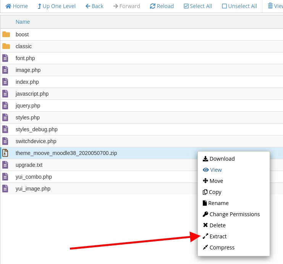Open Change Permissions menu entry
Image resolution: width=283 pixels, height=264 pixels.
234,214
